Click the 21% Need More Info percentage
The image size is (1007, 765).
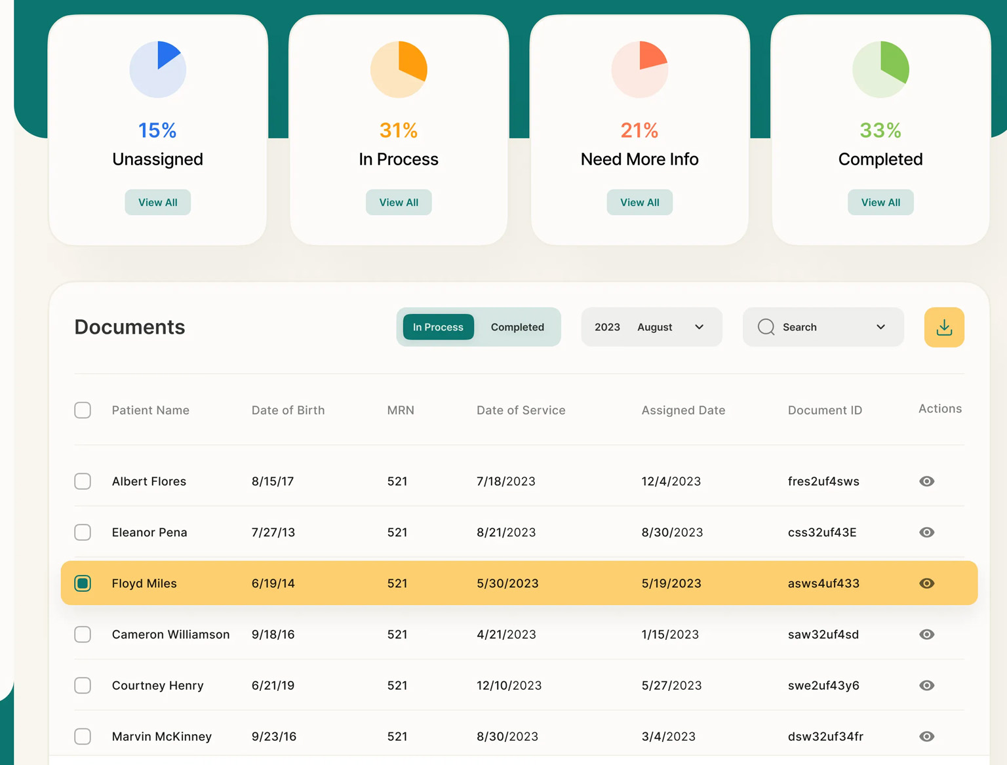click(x=639, y=130)
